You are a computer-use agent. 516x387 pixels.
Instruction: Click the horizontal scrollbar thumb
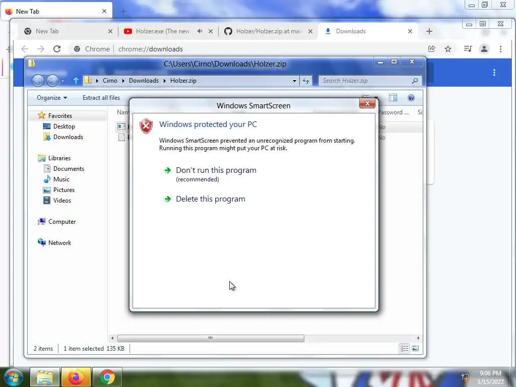point(211,338)
